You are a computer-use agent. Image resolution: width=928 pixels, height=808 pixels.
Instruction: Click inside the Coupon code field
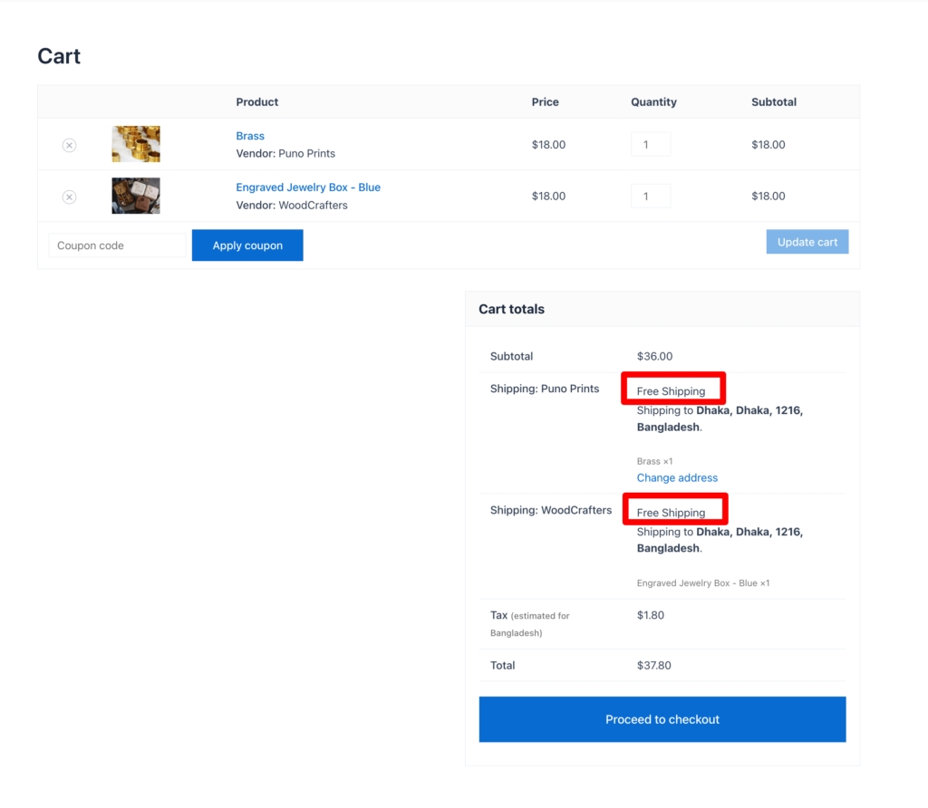[116, 245]
